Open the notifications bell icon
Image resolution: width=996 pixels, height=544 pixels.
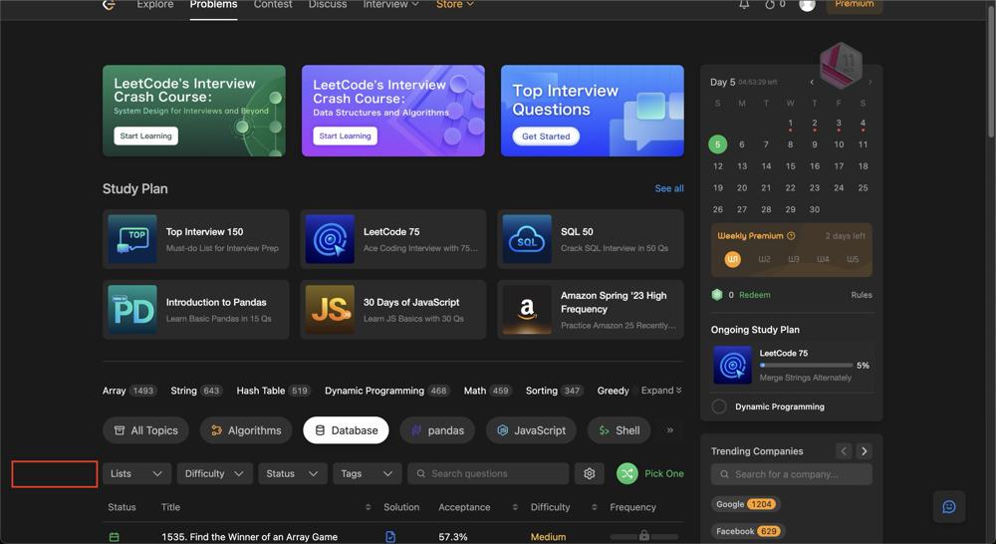click(x=744, y=5)
